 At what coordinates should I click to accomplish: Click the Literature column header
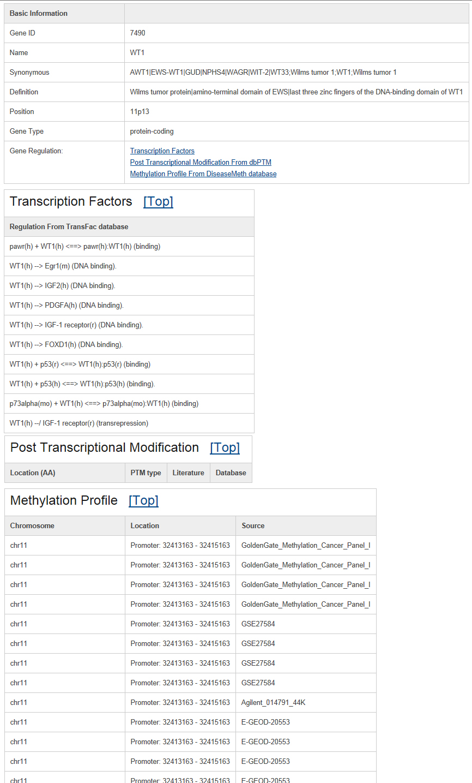(189, 473)
